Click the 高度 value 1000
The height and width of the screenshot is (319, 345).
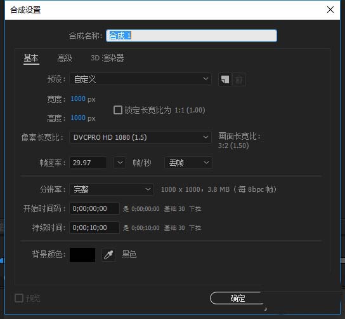(x=78, y=118)
